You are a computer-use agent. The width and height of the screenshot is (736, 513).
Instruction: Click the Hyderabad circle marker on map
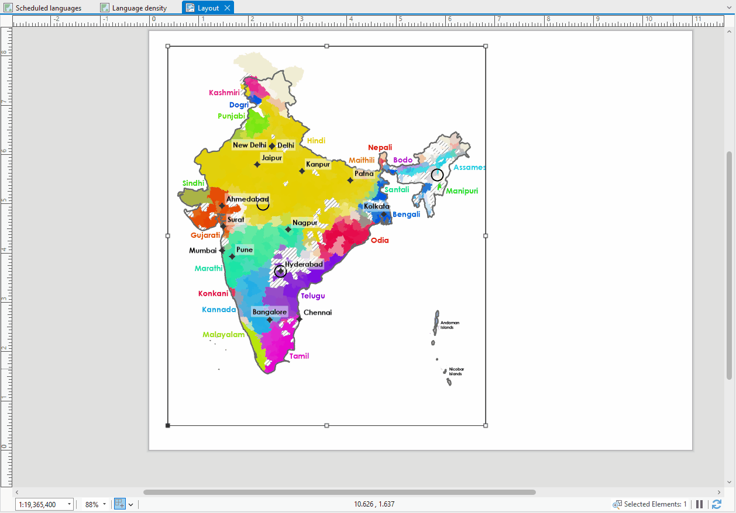(280, 271)
